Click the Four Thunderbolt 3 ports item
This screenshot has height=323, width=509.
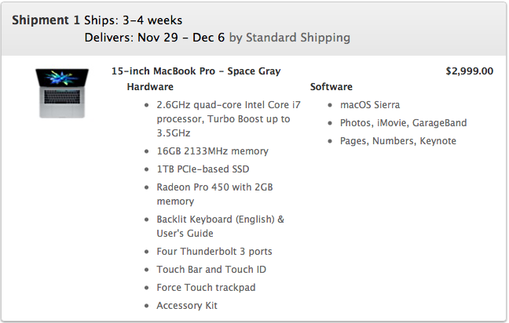[214, 252]
